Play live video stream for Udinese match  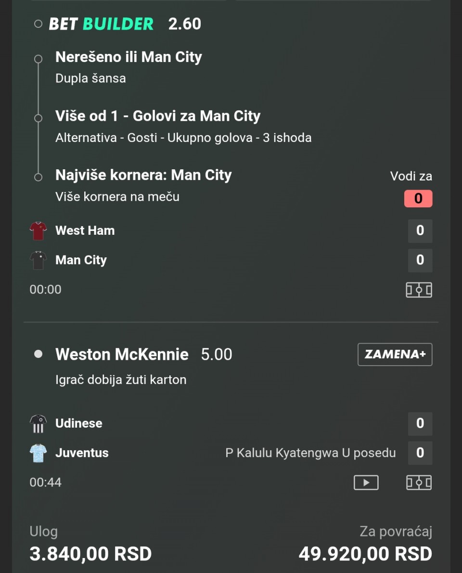(366, 483)
